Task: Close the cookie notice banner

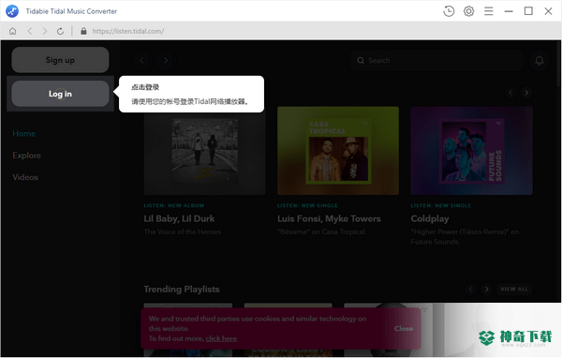Action: point(404,328)
